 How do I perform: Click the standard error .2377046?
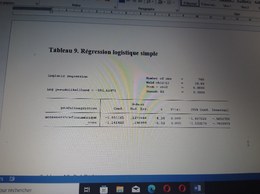pos(138,118)
